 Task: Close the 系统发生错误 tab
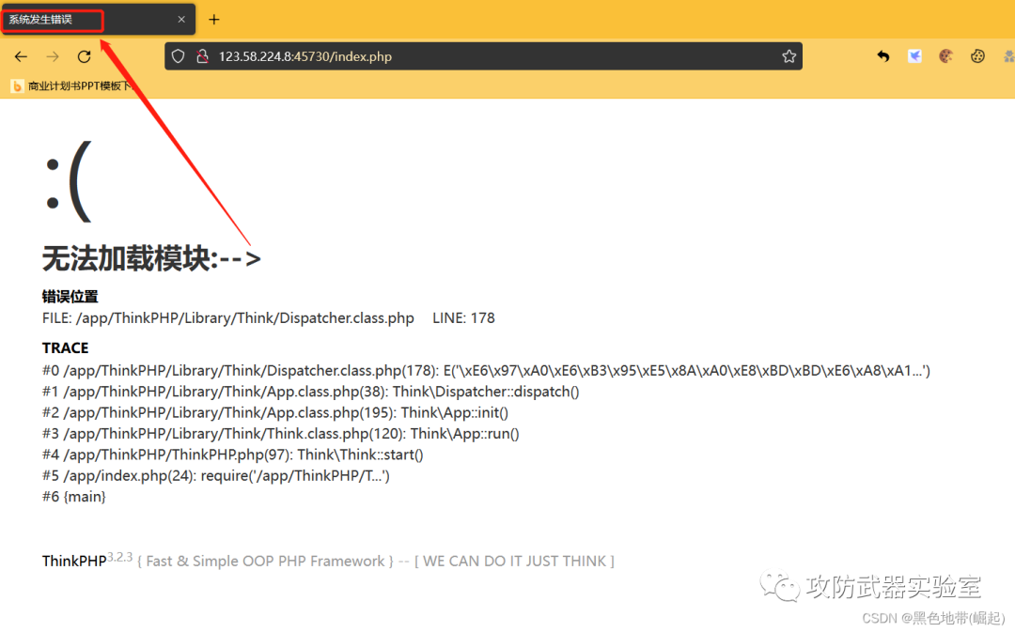pos(181,20)
